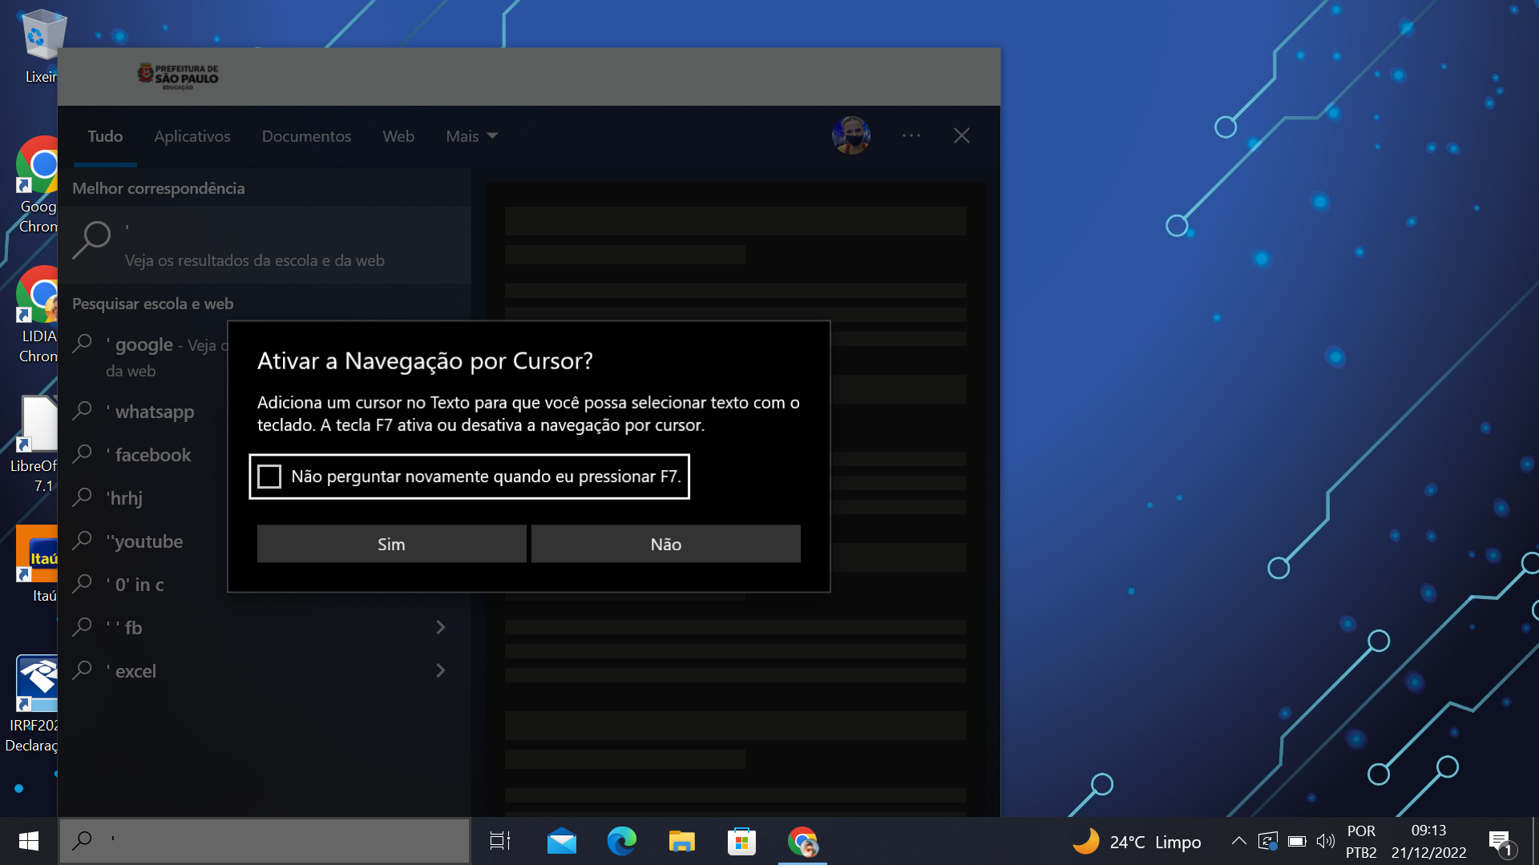The width and height of the screenshot is (1539, 865).
Task: Open the user profile picture
Action: point(851,135)
